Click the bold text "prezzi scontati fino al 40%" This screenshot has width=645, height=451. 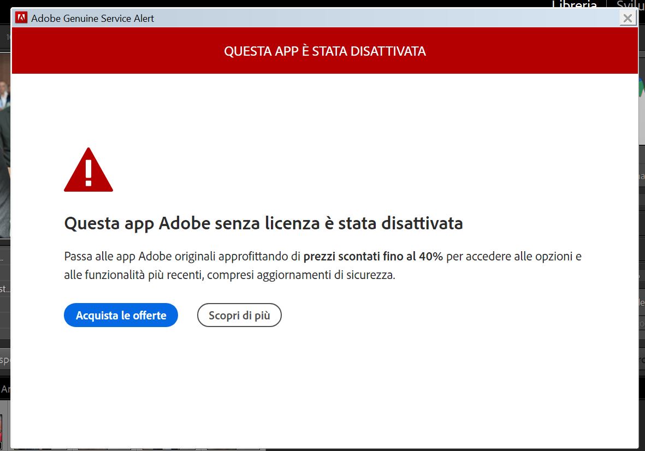[x=373, y=257]
